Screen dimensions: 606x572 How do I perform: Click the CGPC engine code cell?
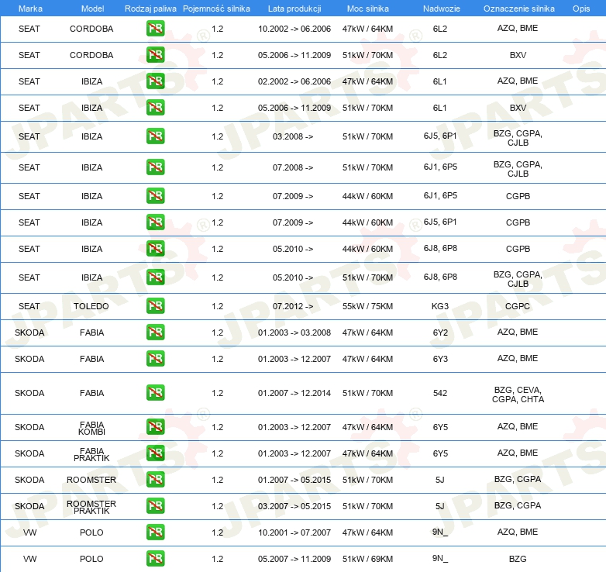518,306
